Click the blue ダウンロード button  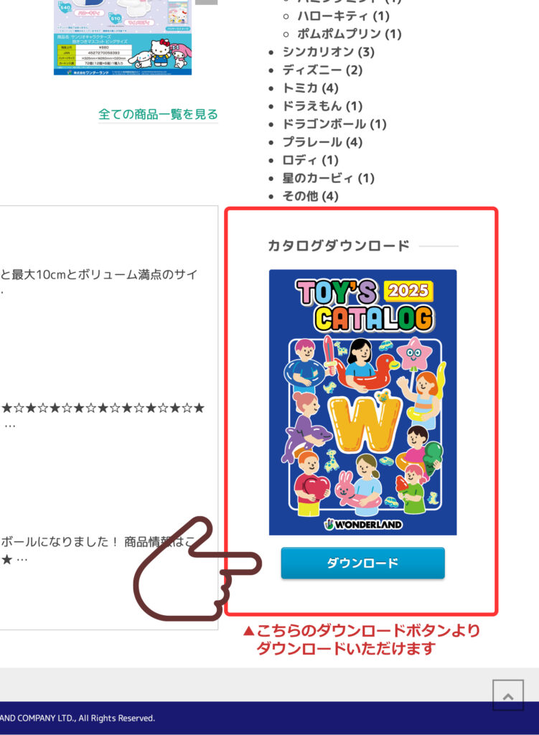[x=362, y=563]
